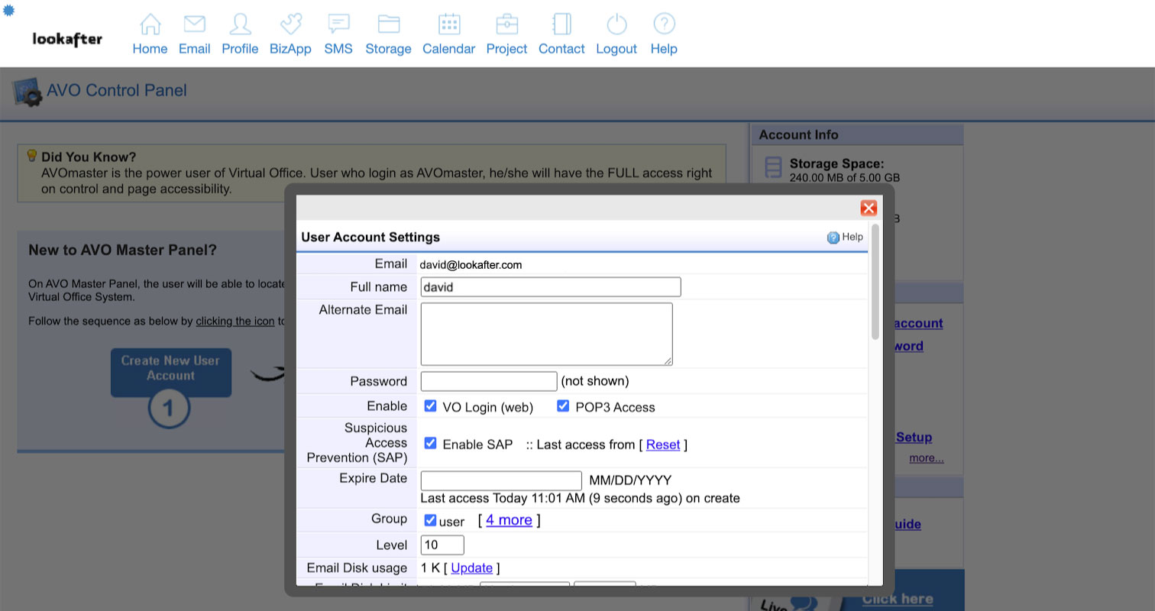Click the dialog's vertical scrollbar

click(875, 283)
